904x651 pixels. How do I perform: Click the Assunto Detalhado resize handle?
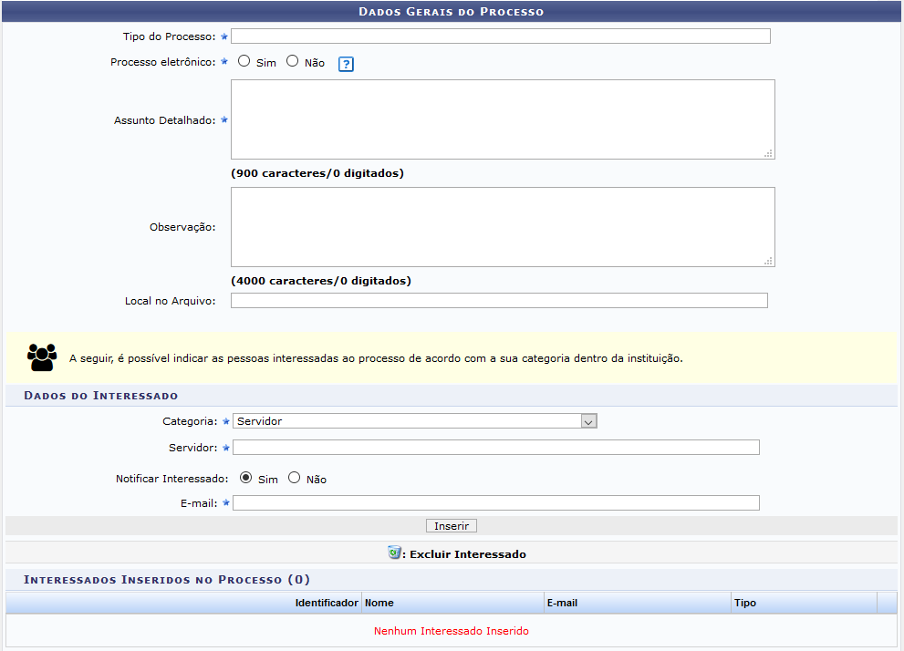tap(769, 154)
